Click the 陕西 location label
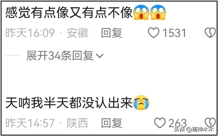The image size is (218, 136). tap(78, 123)
